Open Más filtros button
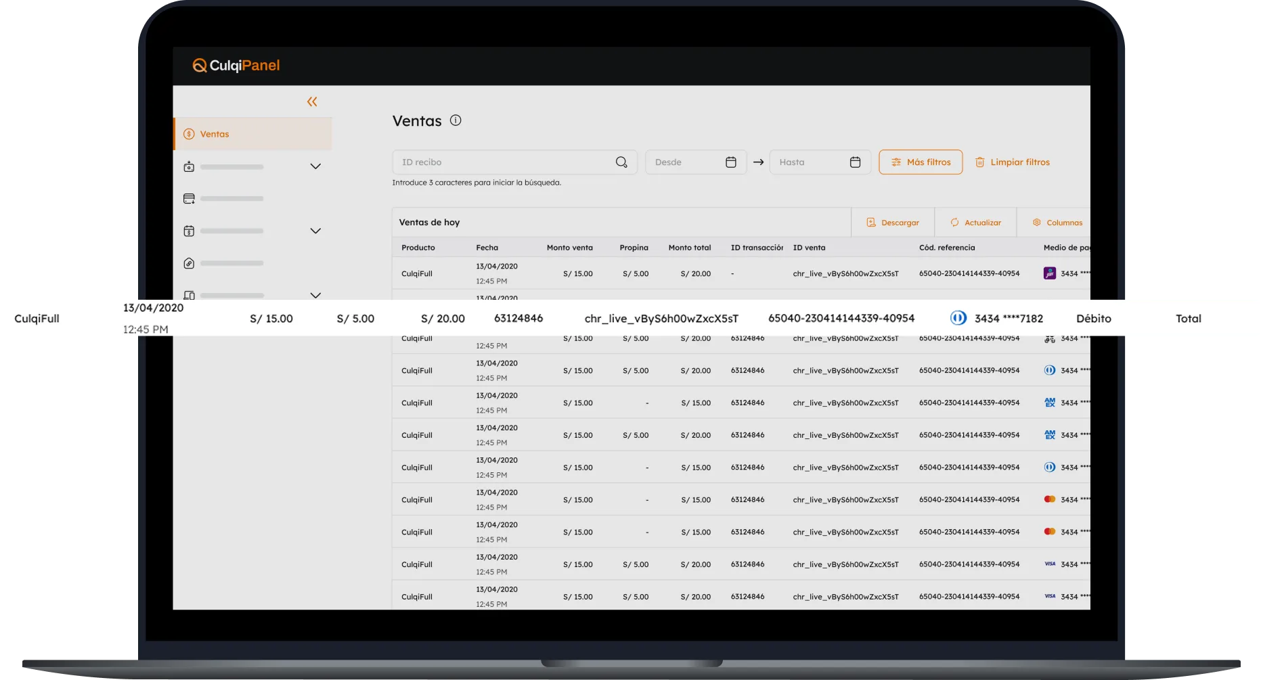 click(921, 162)
